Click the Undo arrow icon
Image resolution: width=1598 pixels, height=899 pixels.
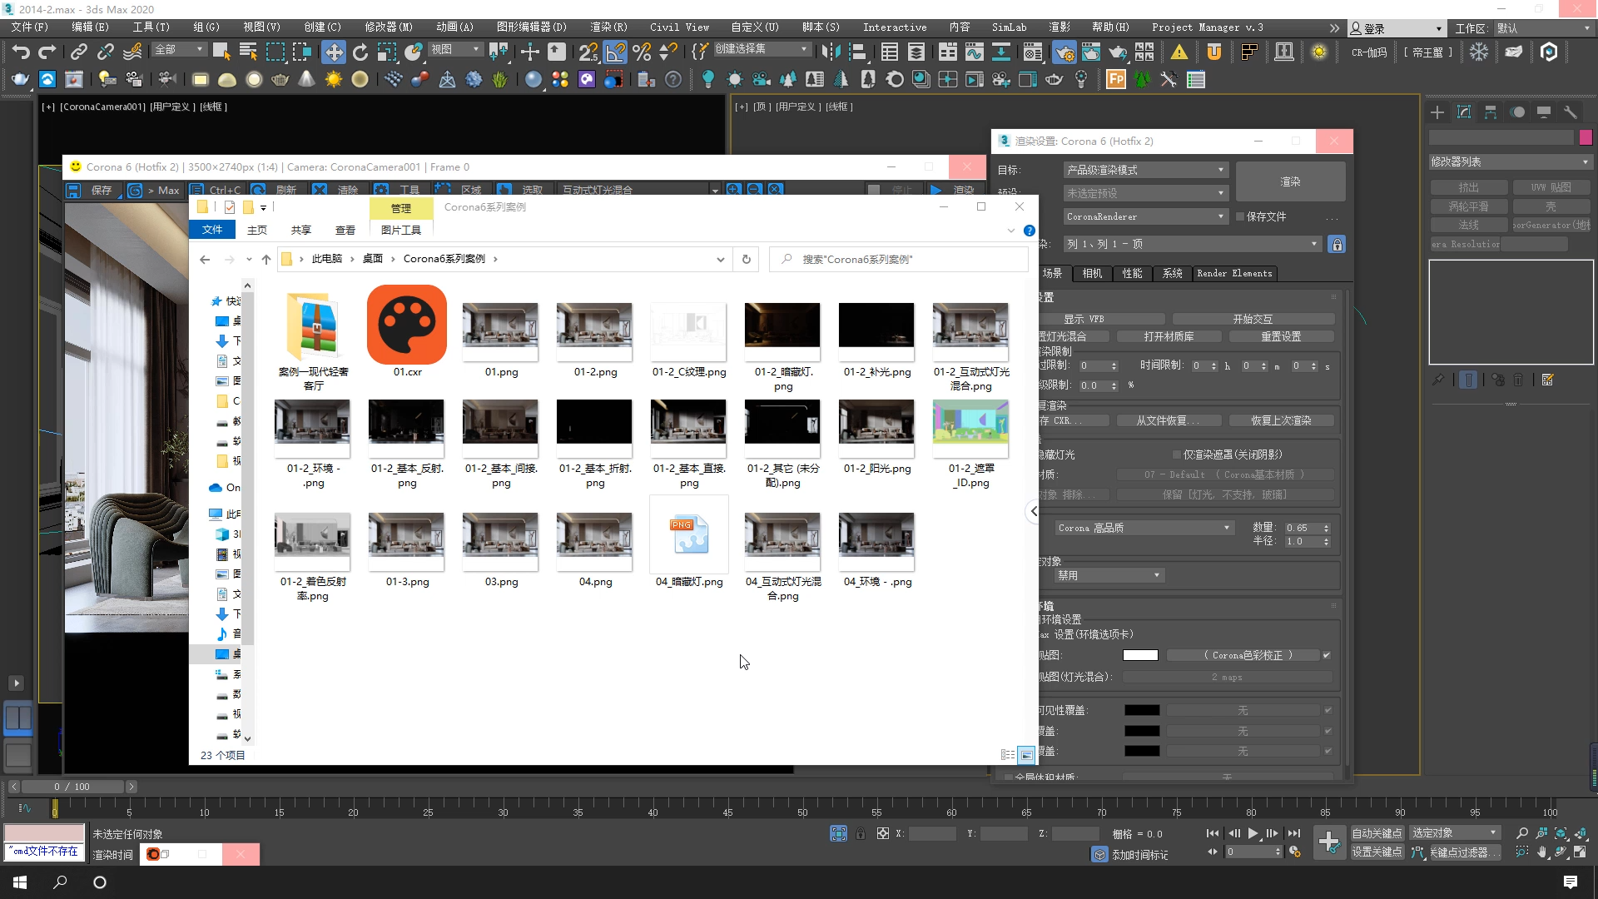coord(21,52)
